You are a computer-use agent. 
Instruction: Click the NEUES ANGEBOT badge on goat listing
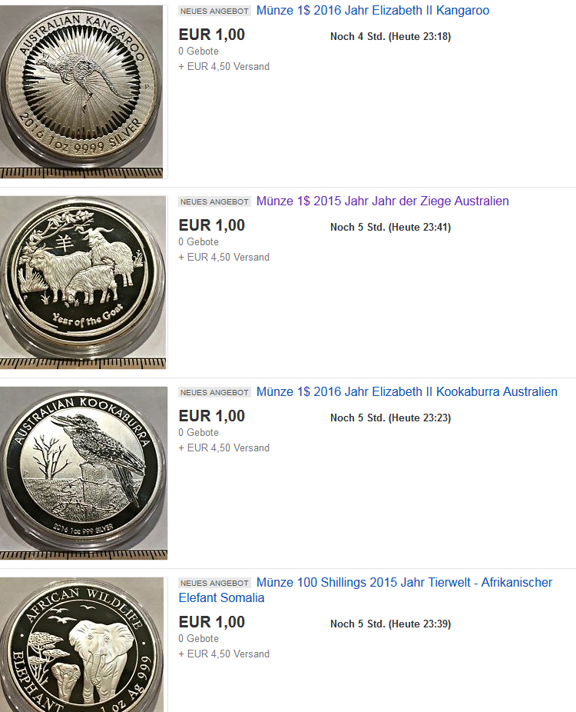[x=214, y=201]
